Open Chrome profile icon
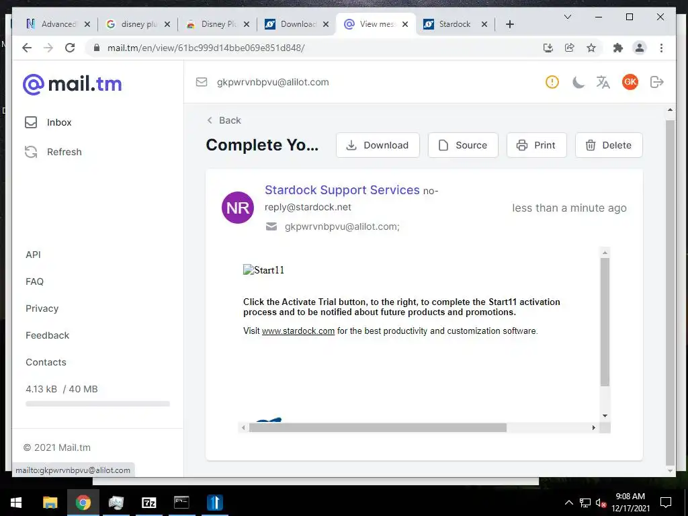Viewport: 688px width, 516px height. pyautogui.click(x=640, y=48)
